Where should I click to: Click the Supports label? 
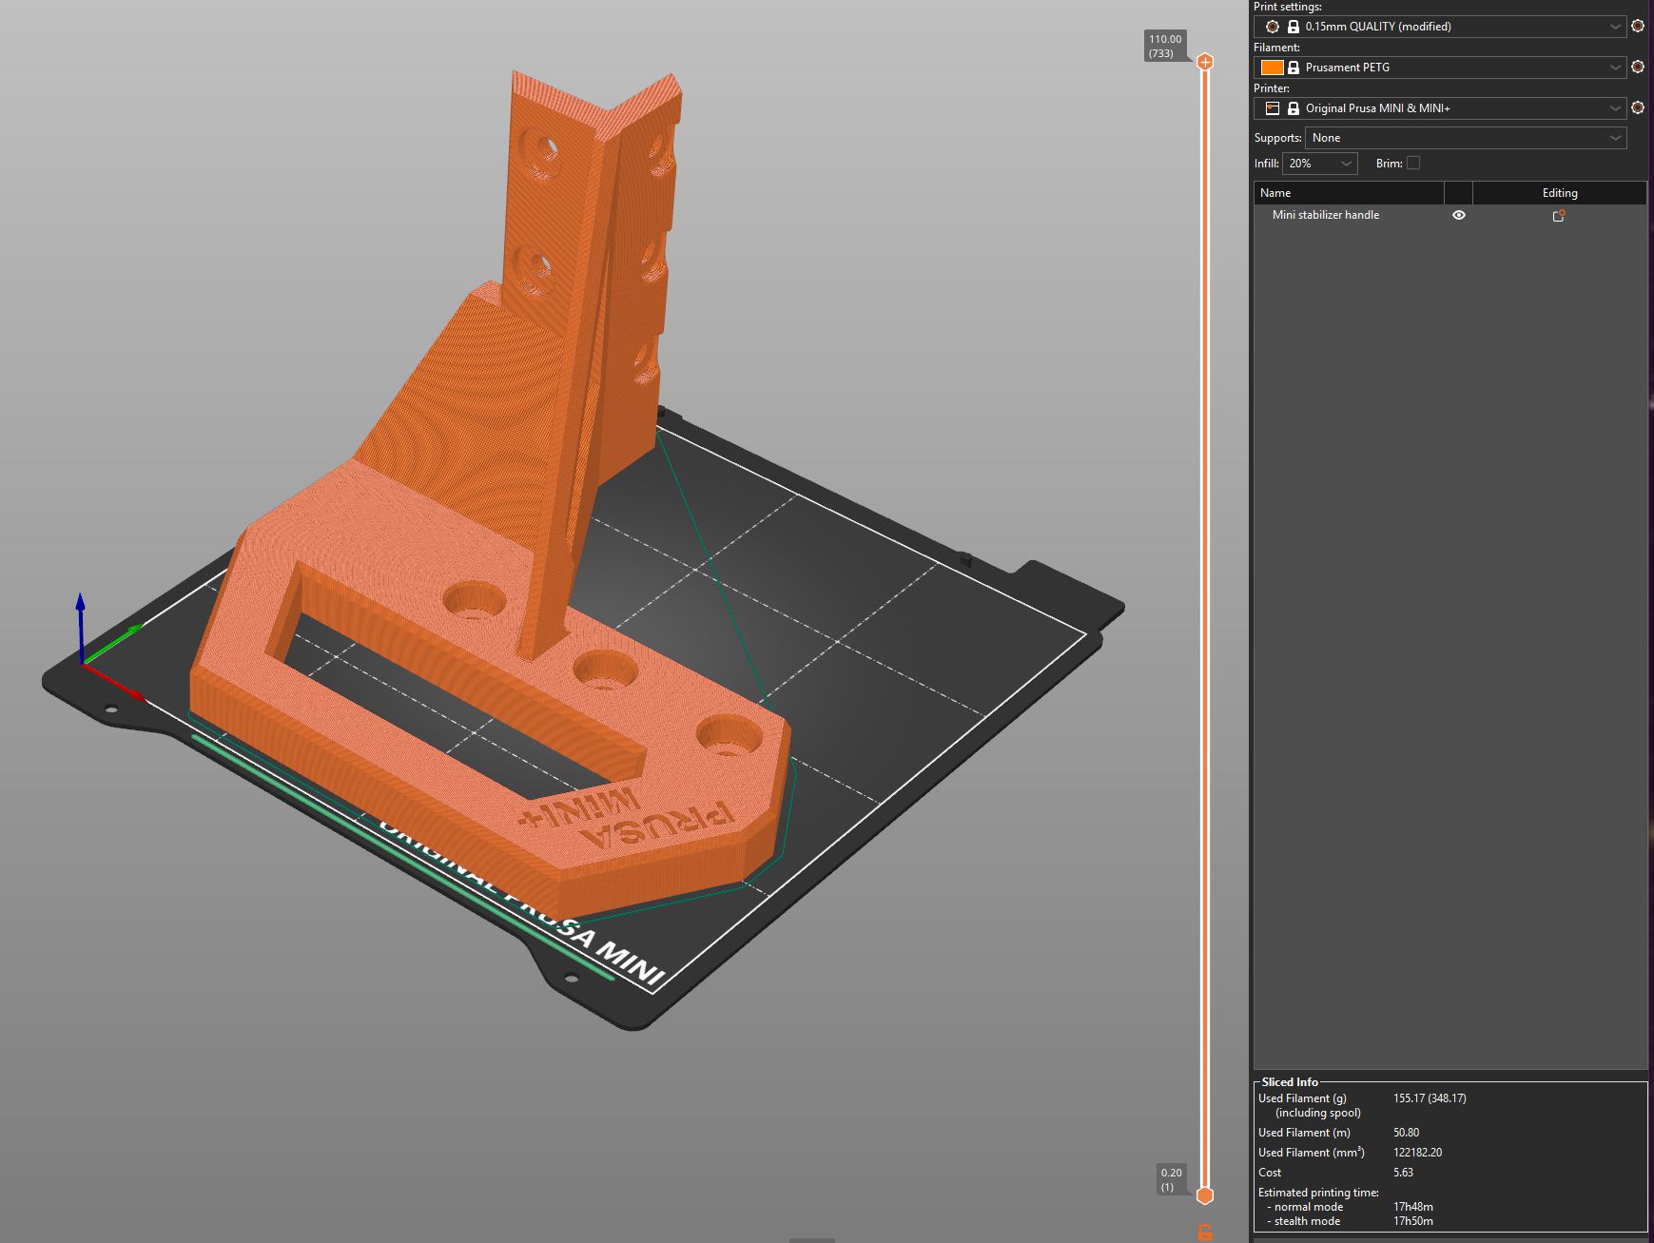click(x=1277, y=138)
